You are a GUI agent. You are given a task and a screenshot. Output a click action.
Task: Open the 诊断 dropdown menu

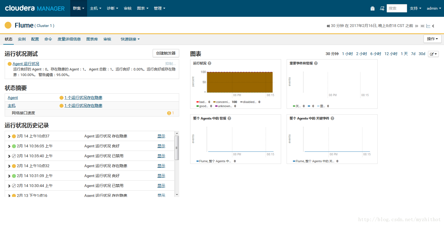tap(112, 8)
